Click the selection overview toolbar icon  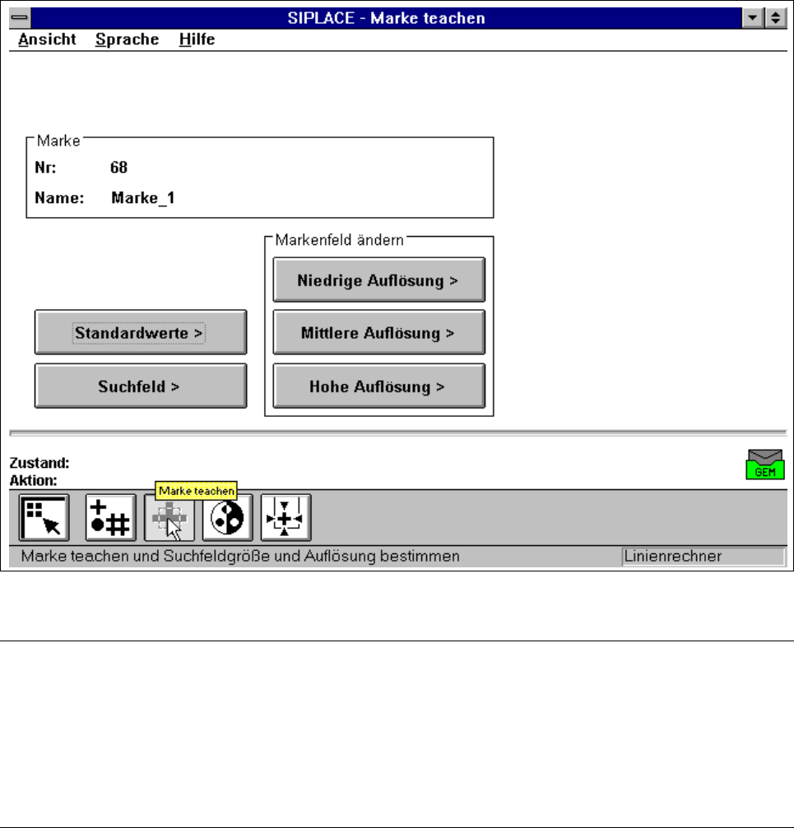coord(44,517)
